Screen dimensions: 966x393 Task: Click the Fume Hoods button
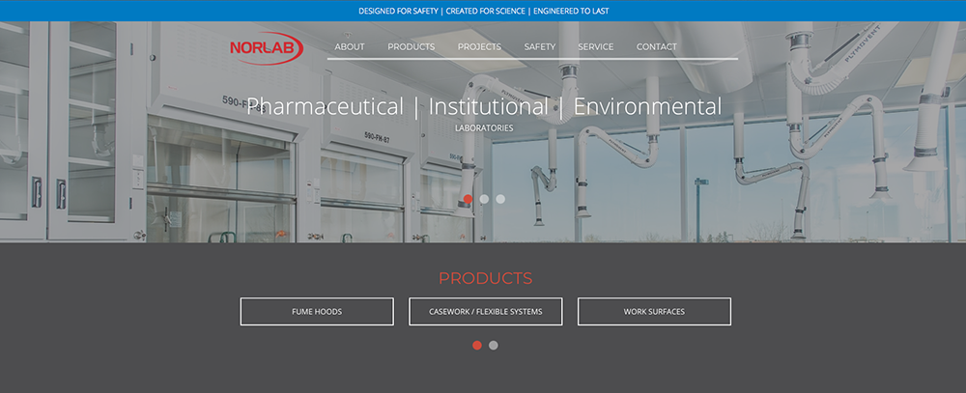tap(317, 312)
